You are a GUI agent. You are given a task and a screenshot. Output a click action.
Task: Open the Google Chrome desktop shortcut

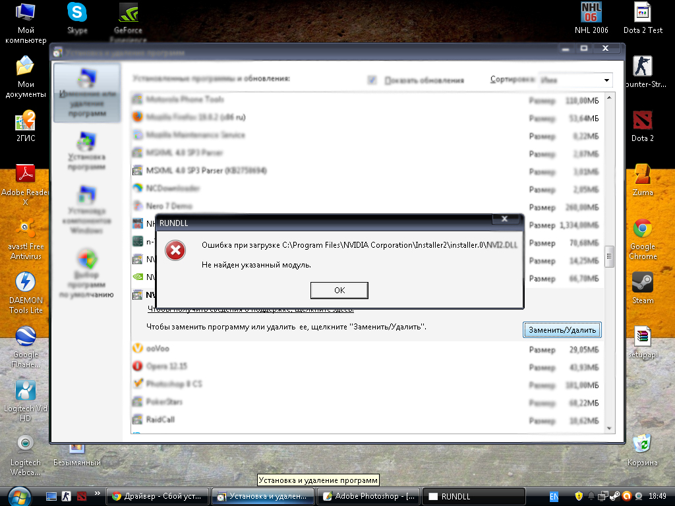pyautogui.click(x=642, y=230)
